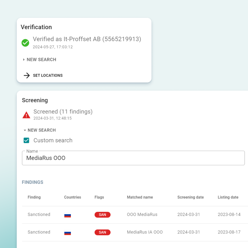Screen dimensions: 248x248
Task: Click the Russian flag in MediaRus IA OOO row
Action: point(68,232)
